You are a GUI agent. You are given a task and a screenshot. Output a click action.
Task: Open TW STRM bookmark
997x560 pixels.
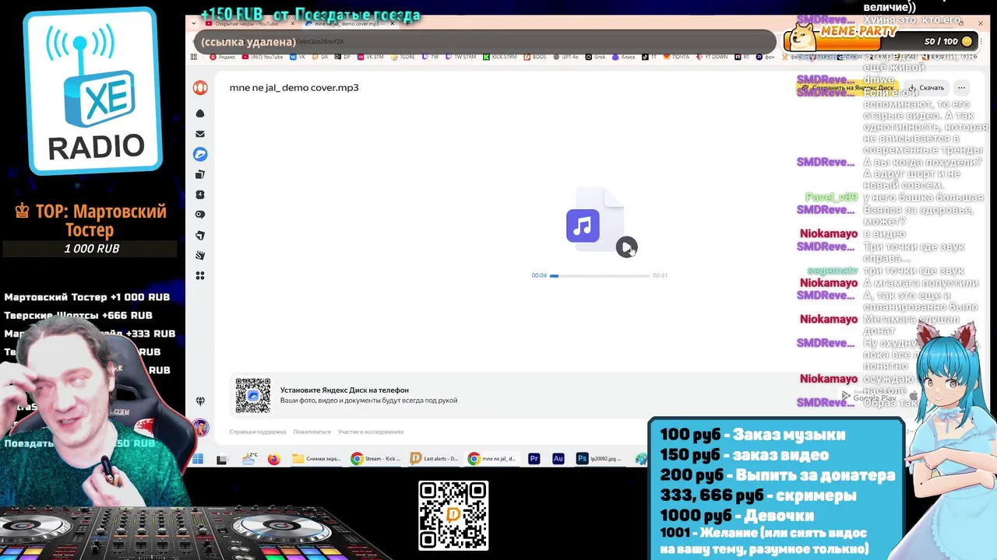[460, 57]
